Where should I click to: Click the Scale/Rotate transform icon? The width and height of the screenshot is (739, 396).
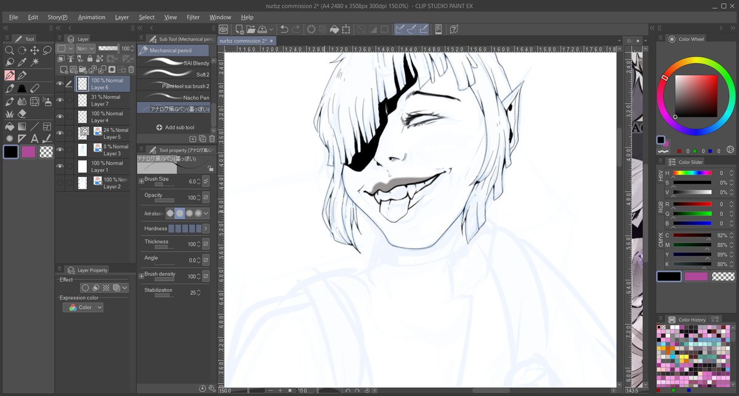(x=346, y=29)
